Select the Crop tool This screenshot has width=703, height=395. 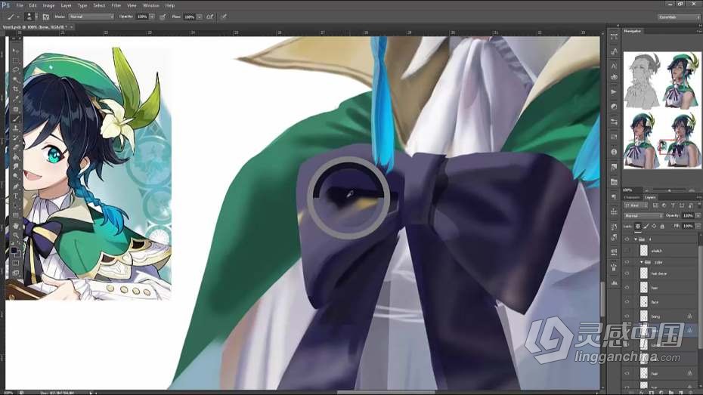tap(16, 89)
